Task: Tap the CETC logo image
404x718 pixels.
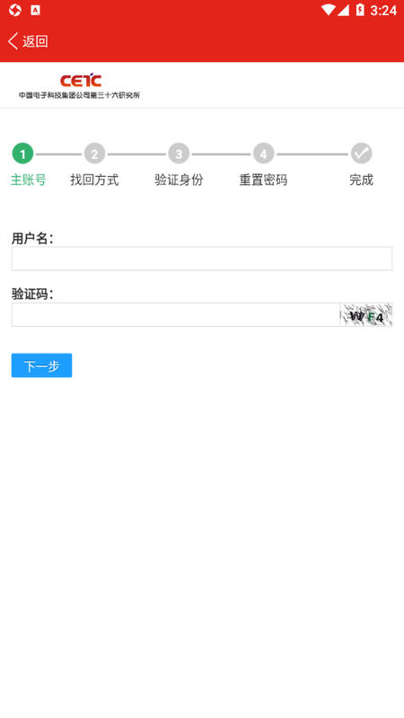Action: point(79,85)
